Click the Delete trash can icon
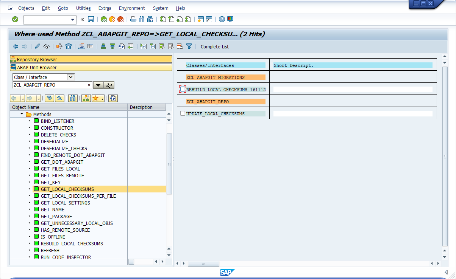This screenshot has width=456, height=279. [x=69, y=46]
